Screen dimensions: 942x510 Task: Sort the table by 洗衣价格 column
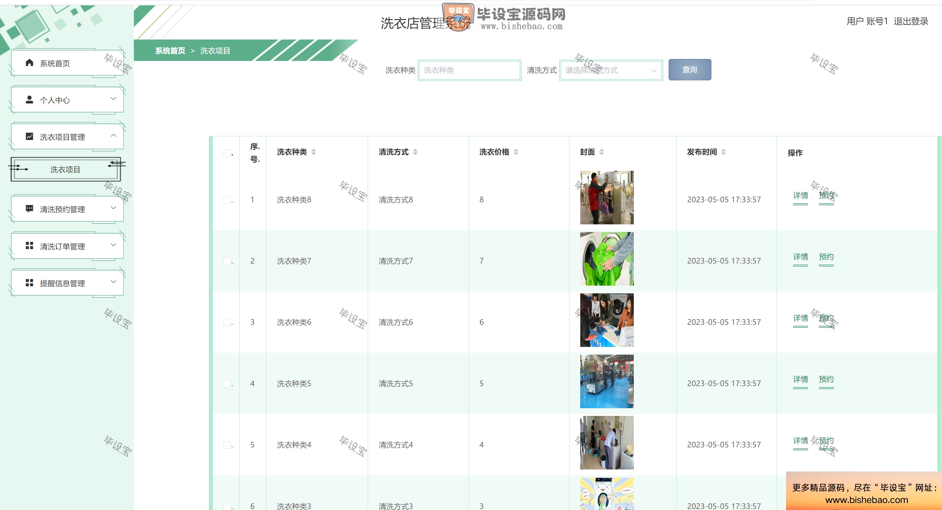point(516,152)
